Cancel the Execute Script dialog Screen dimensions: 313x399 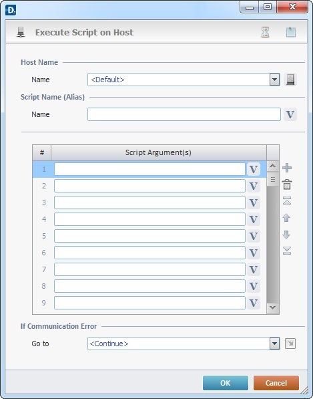pyautogui.click(x=276, y=383)
